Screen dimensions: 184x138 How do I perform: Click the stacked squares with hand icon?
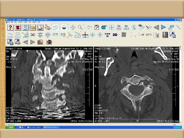[x=63, y=35]
